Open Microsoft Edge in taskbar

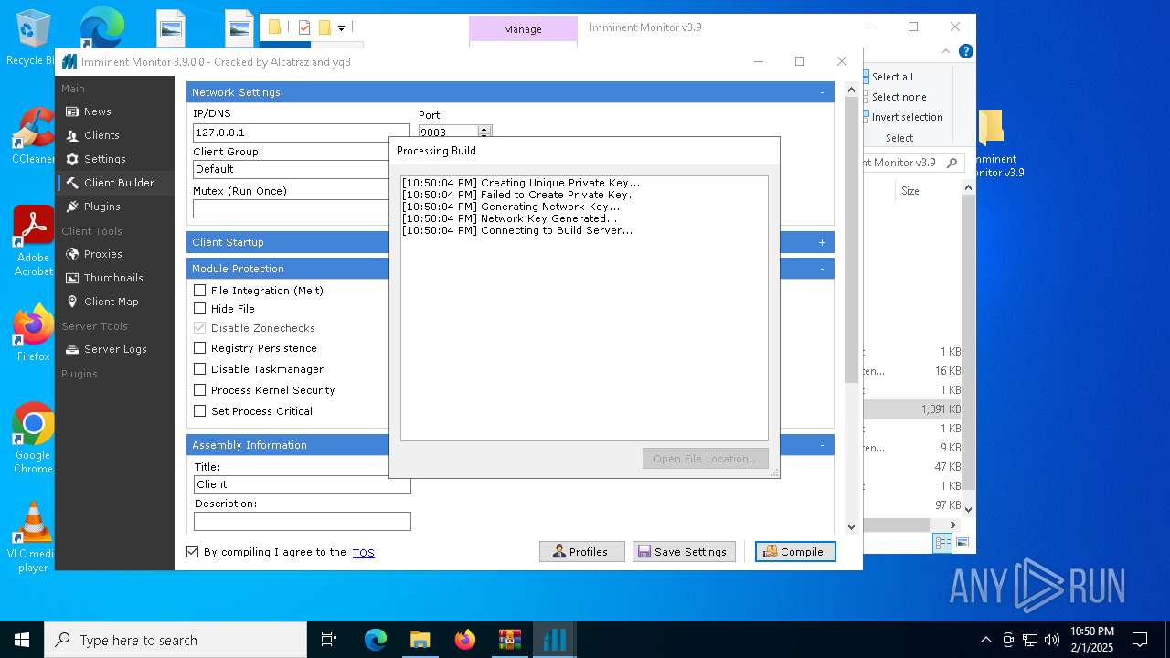[x=376, y=640]
